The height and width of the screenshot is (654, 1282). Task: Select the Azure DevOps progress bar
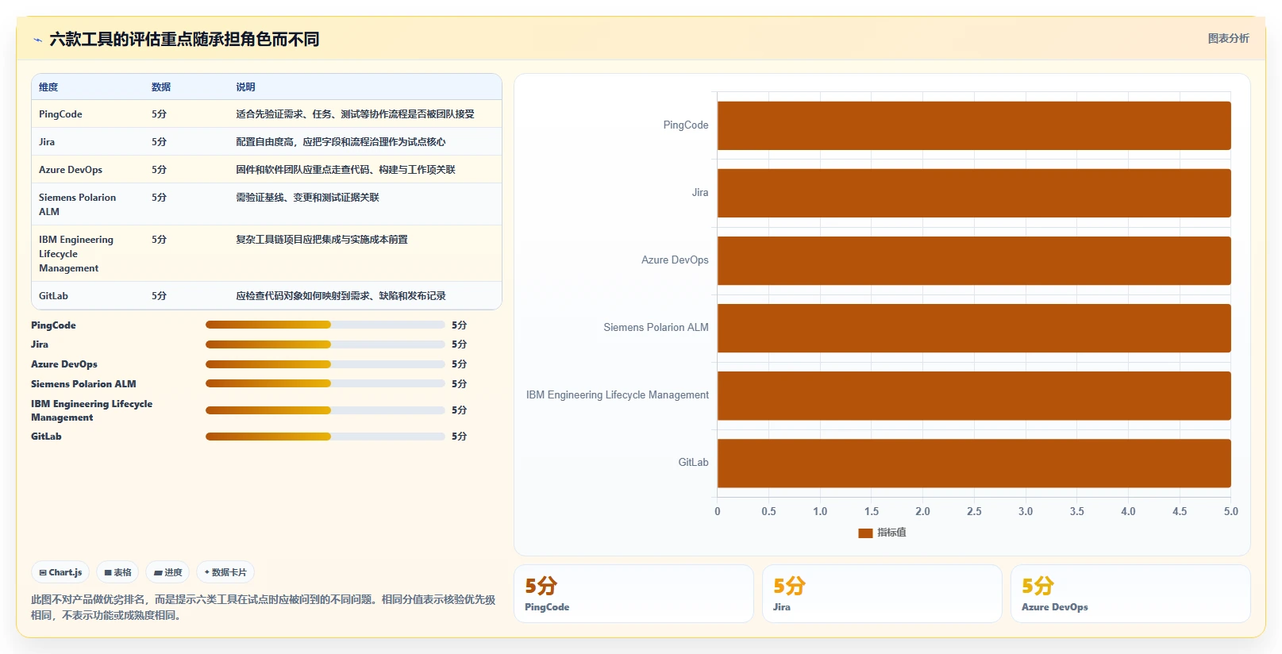pyautogui.click(x=325, y=364)
